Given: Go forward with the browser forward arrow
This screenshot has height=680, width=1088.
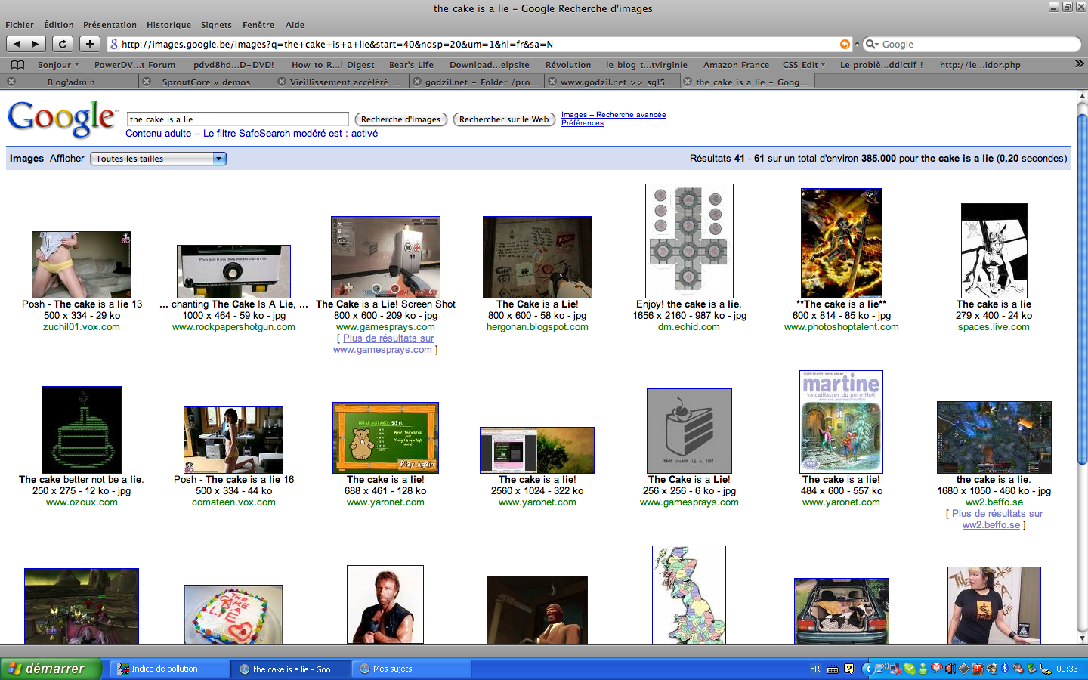Looking at the screenshot, I should coord(36,44).
